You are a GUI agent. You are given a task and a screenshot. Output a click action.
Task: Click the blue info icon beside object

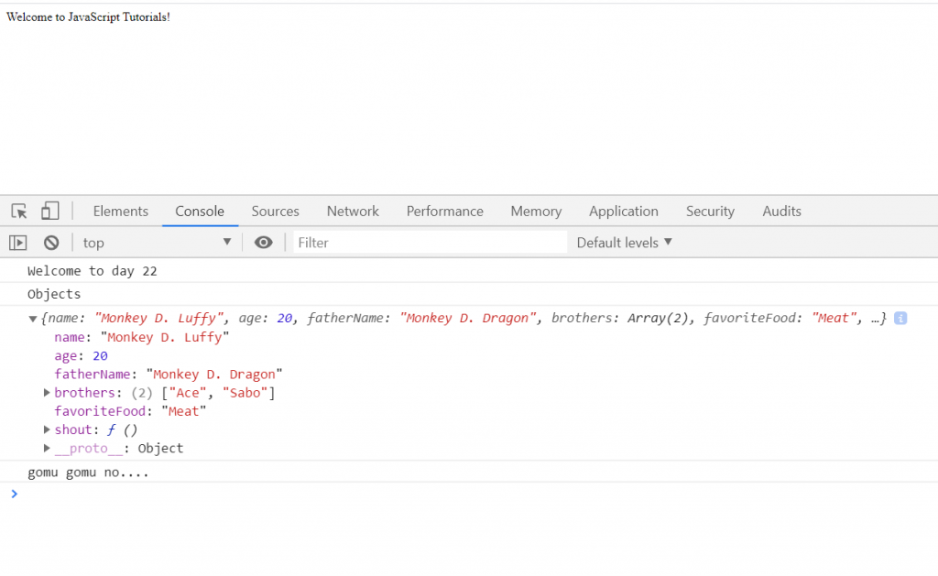point(900,318)
